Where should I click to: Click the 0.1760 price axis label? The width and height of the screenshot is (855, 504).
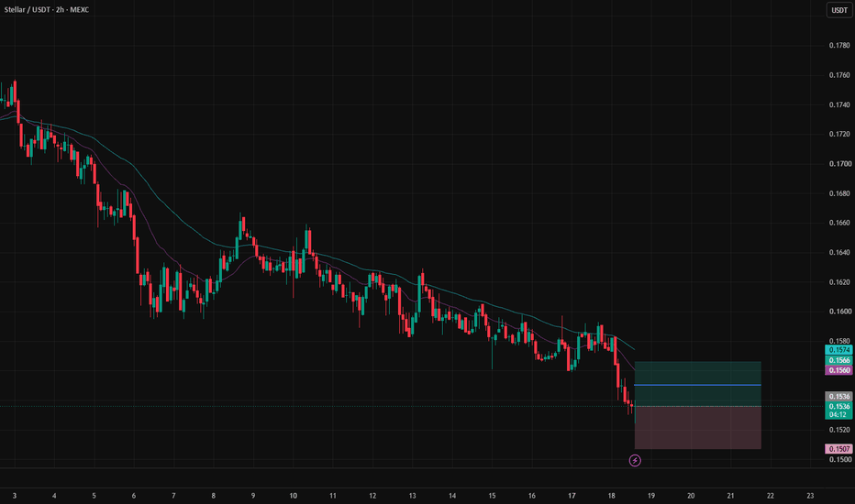point(839,75)
